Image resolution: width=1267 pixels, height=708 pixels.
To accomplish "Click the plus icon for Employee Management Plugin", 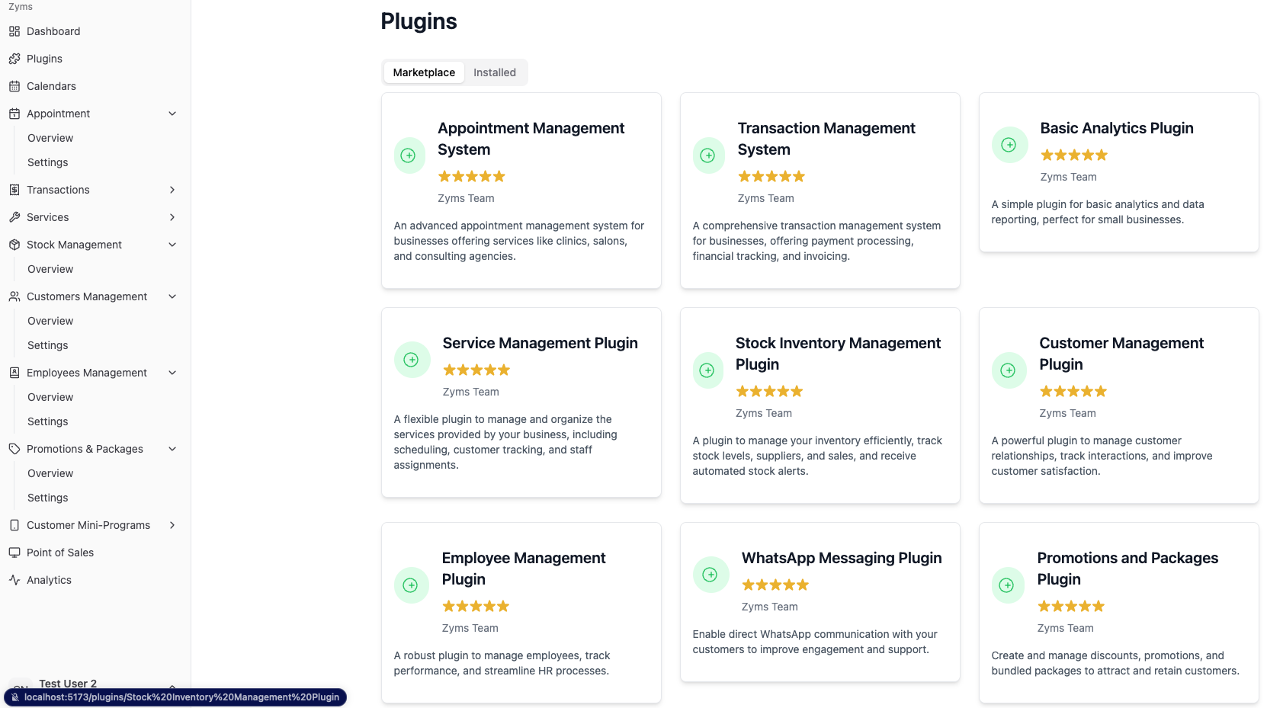I will click(x=410, y=585).
